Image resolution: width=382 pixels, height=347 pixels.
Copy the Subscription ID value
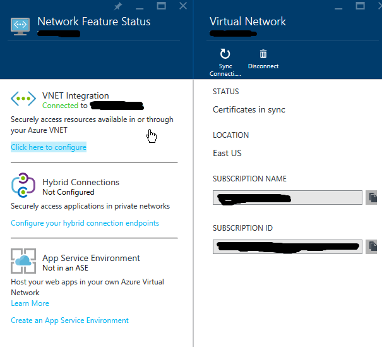tap(372, 247)
